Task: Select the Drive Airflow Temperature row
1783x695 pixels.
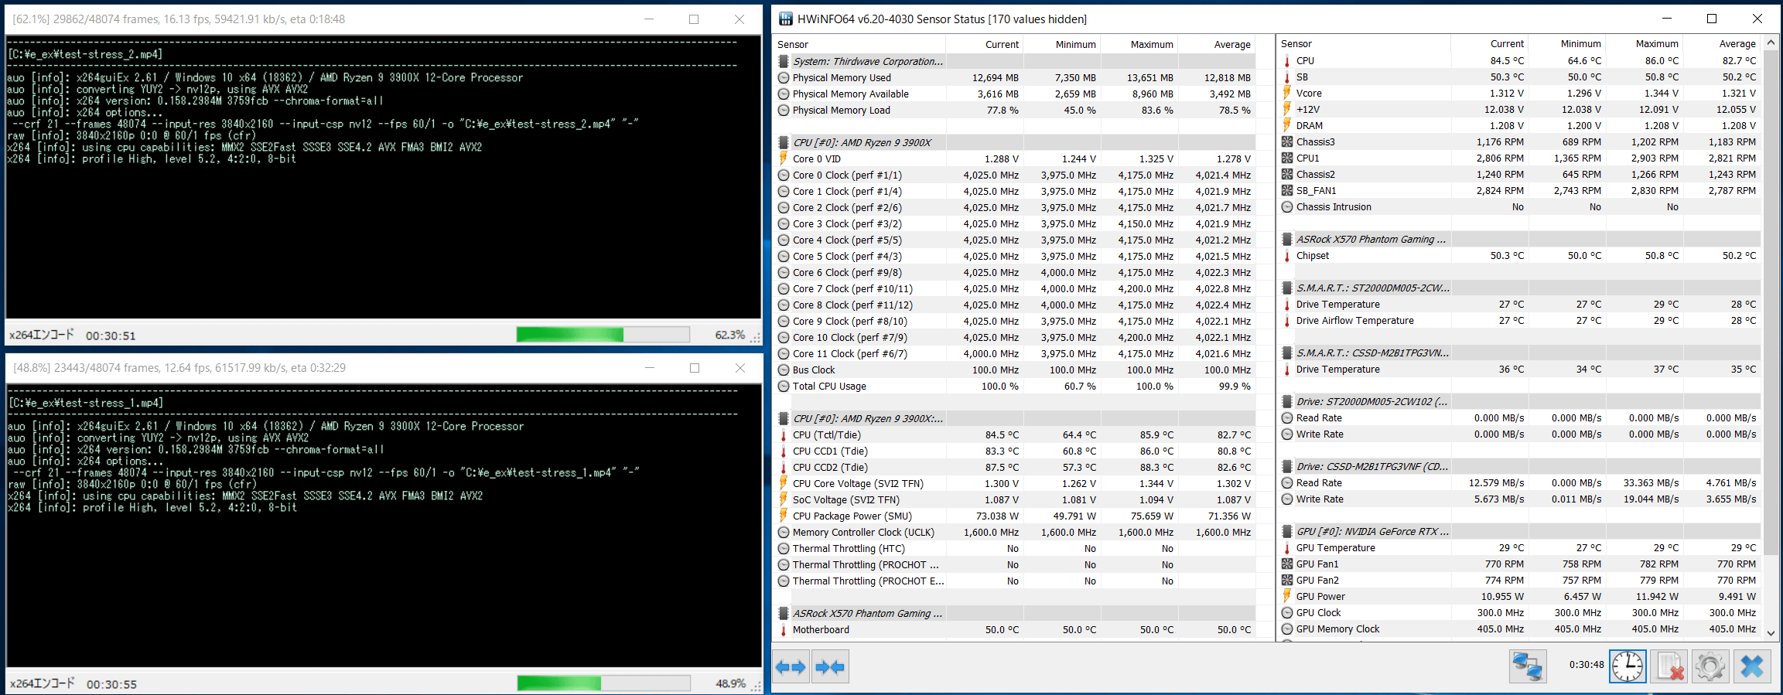Action: point(1519,320)
